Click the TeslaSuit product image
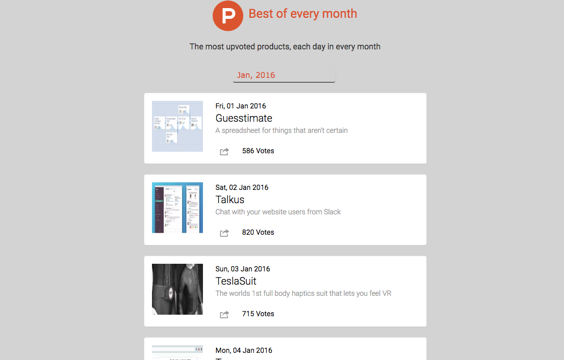This screenshot has height=360, width=564. point(177,289)
